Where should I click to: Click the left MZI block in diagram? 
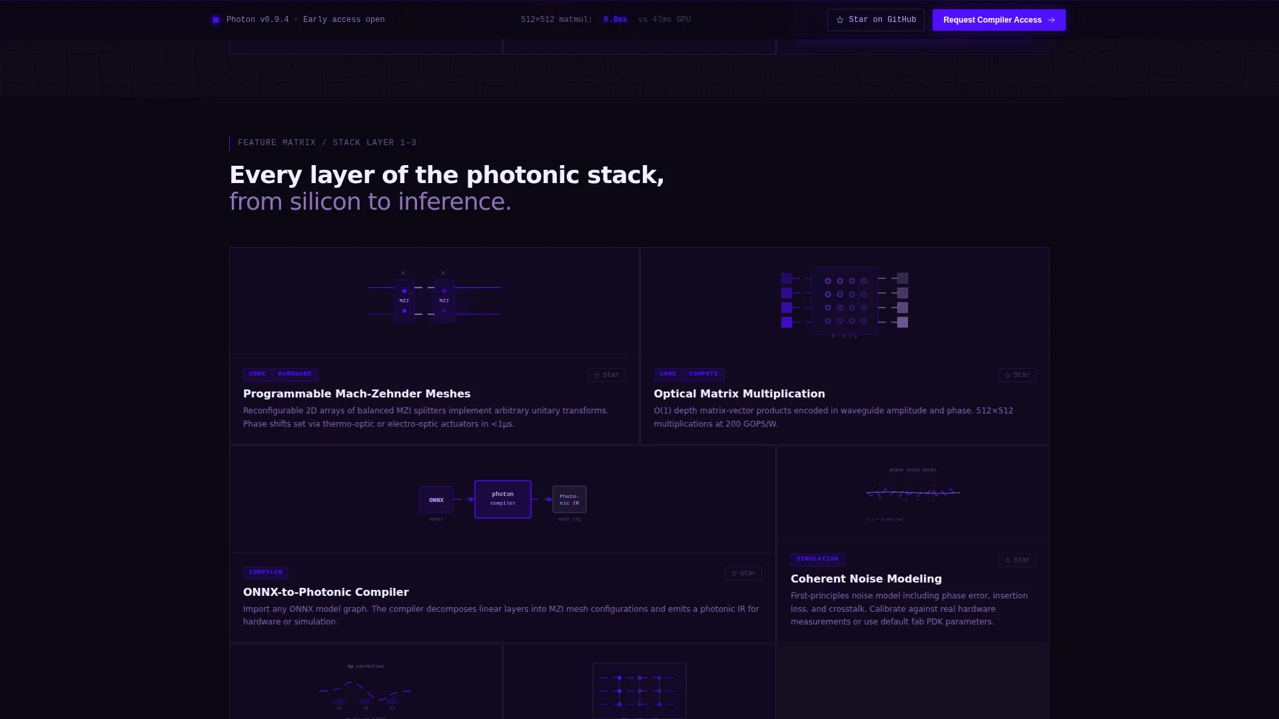404,300
